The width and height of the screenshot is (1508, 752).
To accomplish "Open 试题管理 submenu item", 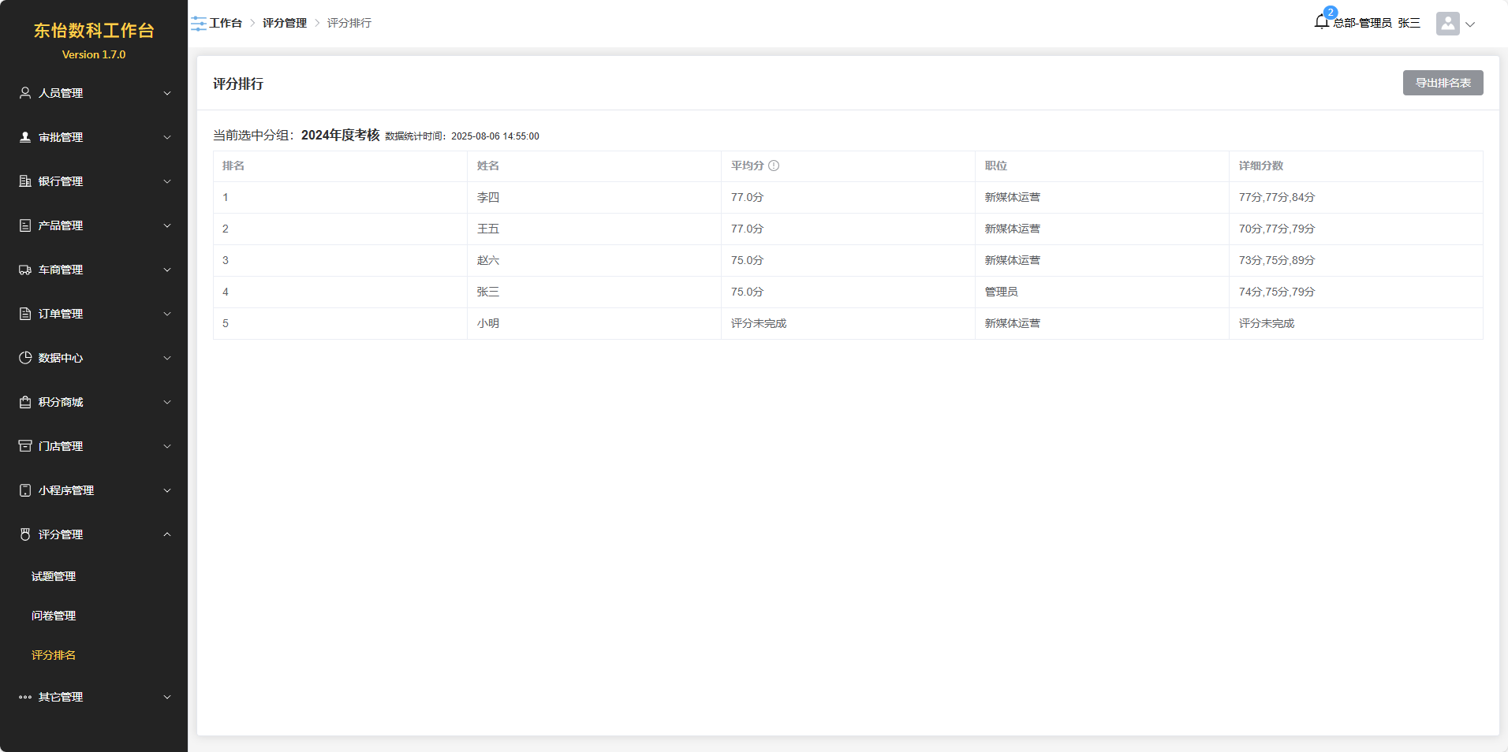I will coord(54,576).
